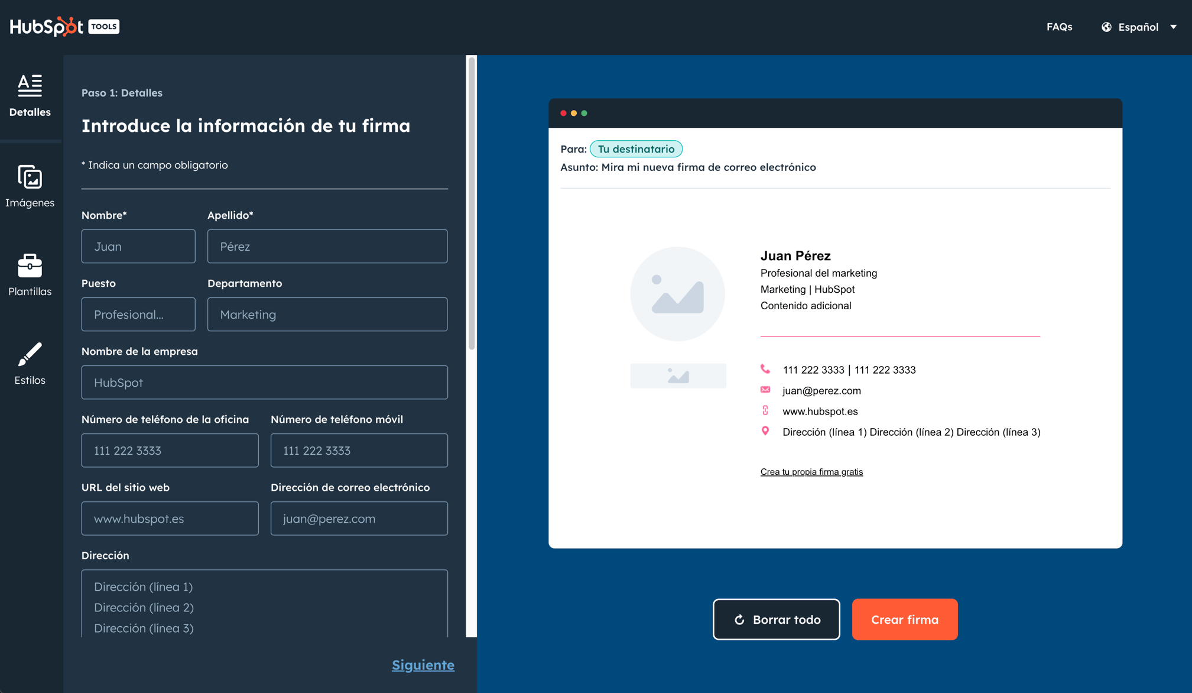
Task: Click the pink phone icon in signature
Action: coord(765,369)
